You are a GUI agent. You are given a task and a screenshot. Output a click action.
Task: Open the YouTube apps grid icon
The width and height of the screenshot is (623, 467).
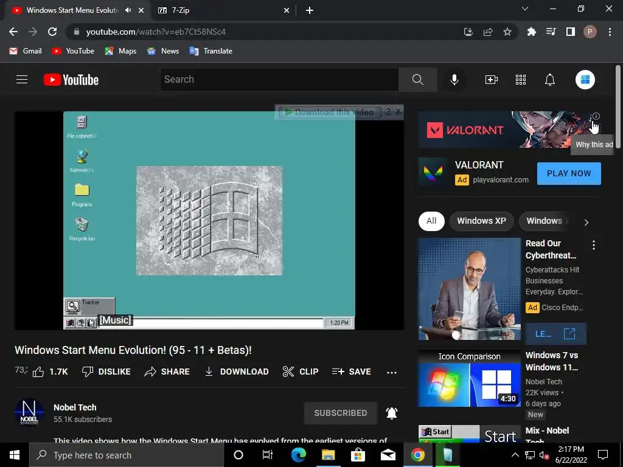pyautogui.click(x=521, y=80)
